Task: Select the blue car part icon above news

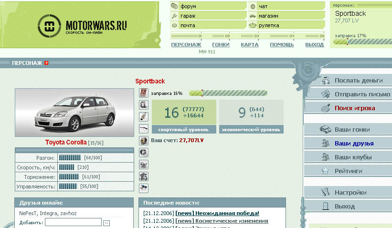Action: [144, 188]
